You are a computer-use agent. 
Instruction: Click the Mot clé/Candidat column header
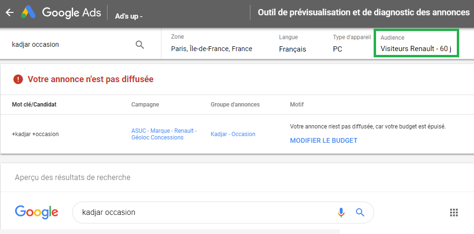34,105
